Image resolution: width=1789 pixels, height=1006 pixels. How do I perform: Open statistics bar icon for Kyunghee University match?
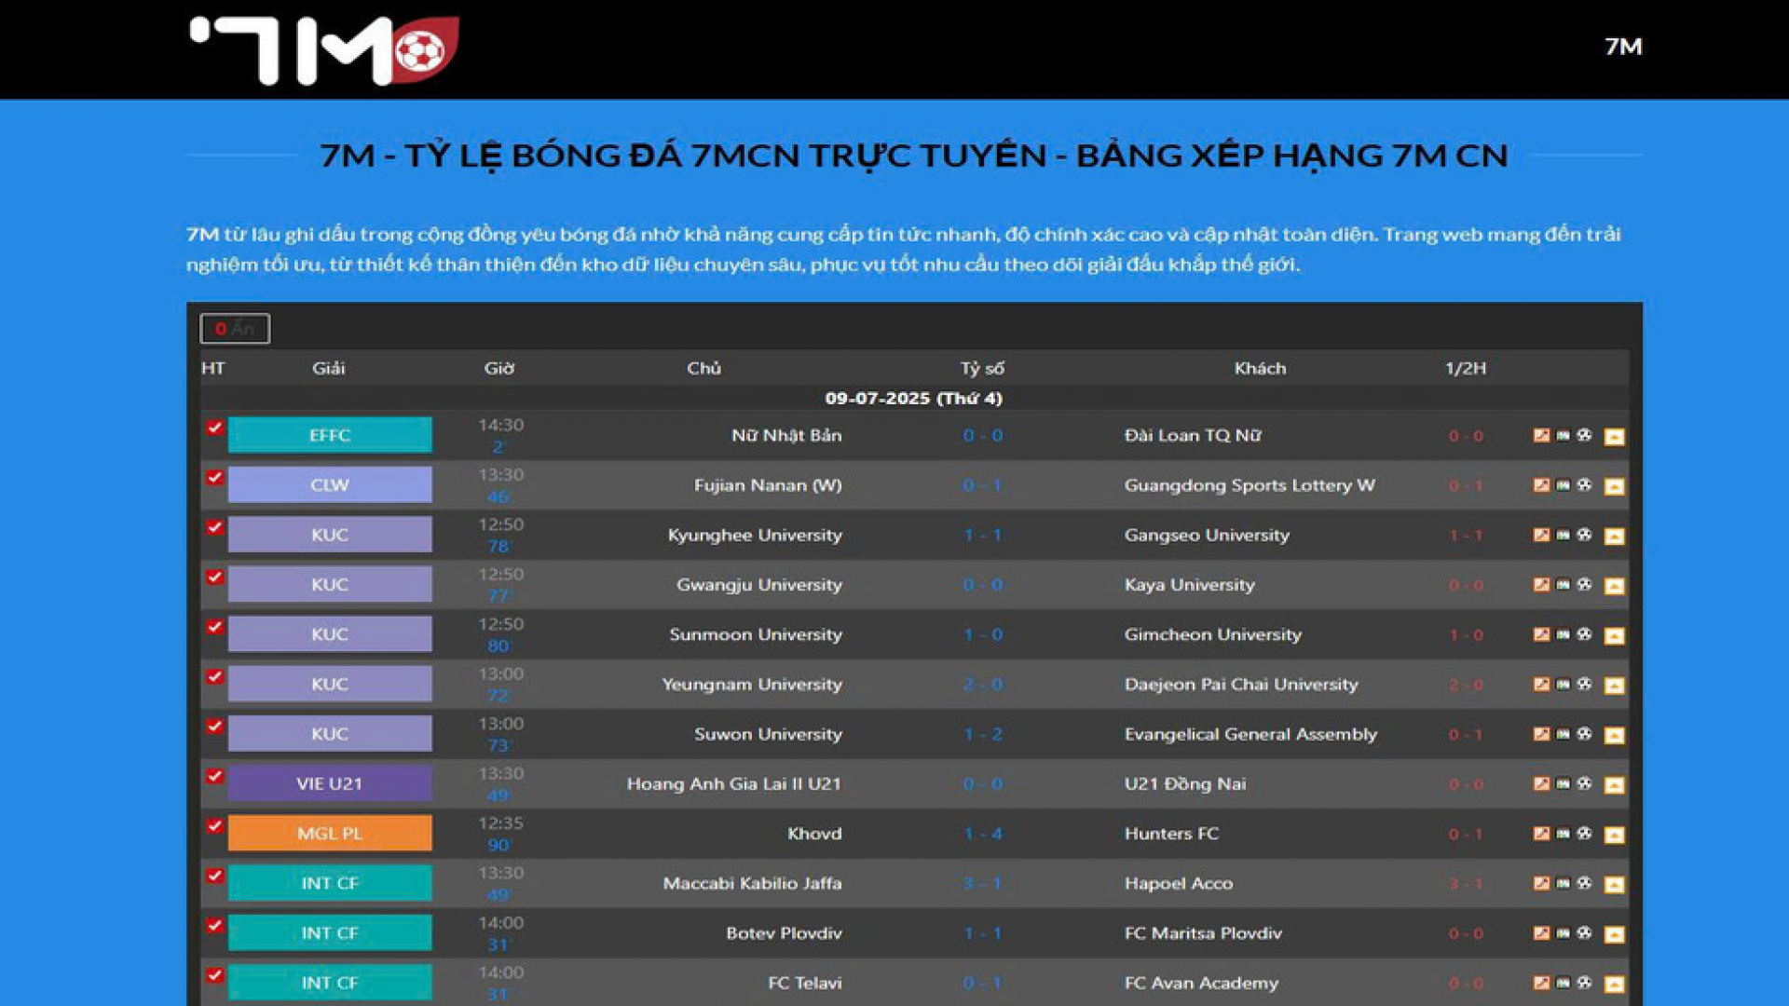[x=1563, y=535]
